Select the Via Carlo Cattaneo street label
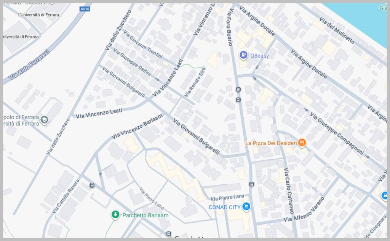Image resolution: width=390 pixels, height=241 pixels. 289,190
